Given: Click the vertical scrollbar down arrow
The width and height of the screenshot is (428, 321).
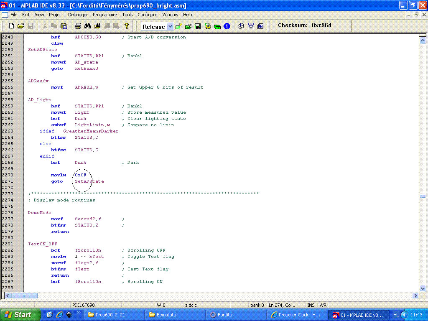Looking at the screenshot, I should [423, 288].
